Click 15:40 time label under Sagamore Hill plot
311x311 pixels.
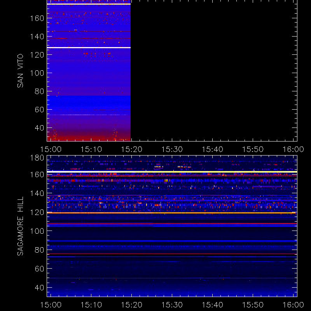212,305
